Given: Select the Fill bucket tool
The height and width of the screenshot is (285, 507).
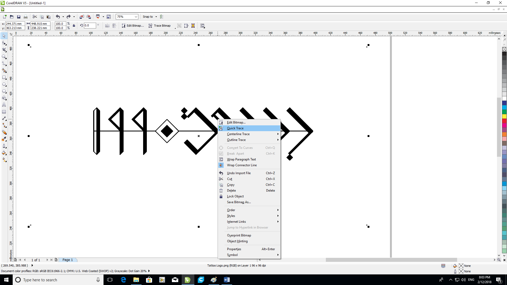Looking at the screenshot, I should (4, 153).
